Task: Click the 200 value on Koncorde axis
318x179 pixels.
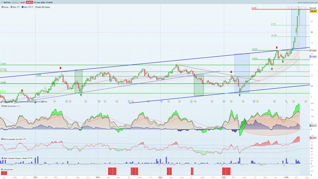Action: click(x=312, y=104)
